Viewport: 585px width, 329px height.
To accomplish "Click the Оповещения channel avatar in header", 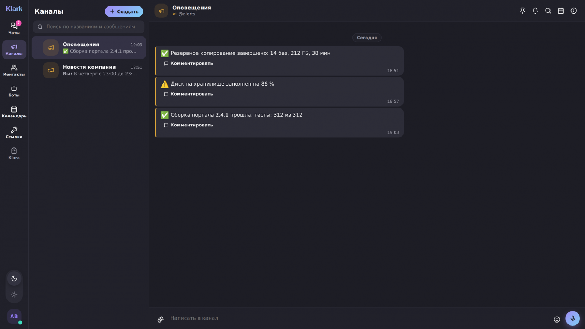I will (161, 11).
